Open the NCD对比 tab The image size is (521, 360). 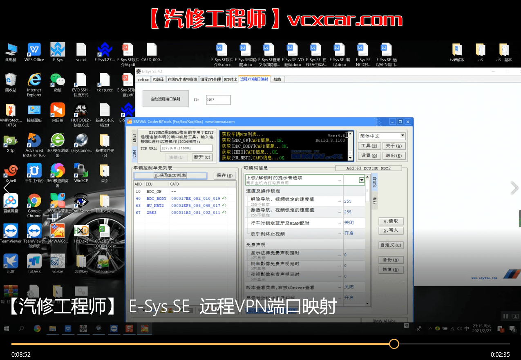pyautogui.click(x=230, y=79)
